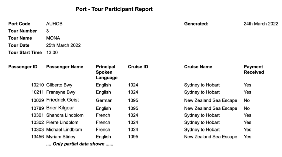Viewport: 282px width, 157px height.
Task: Click Brier Kilgour's payment No value
Action: coord(247,108)
